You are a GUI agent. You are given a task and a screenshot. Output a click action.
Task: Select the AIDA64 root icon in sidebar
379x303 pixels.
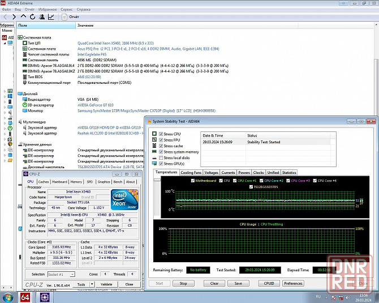5,37
